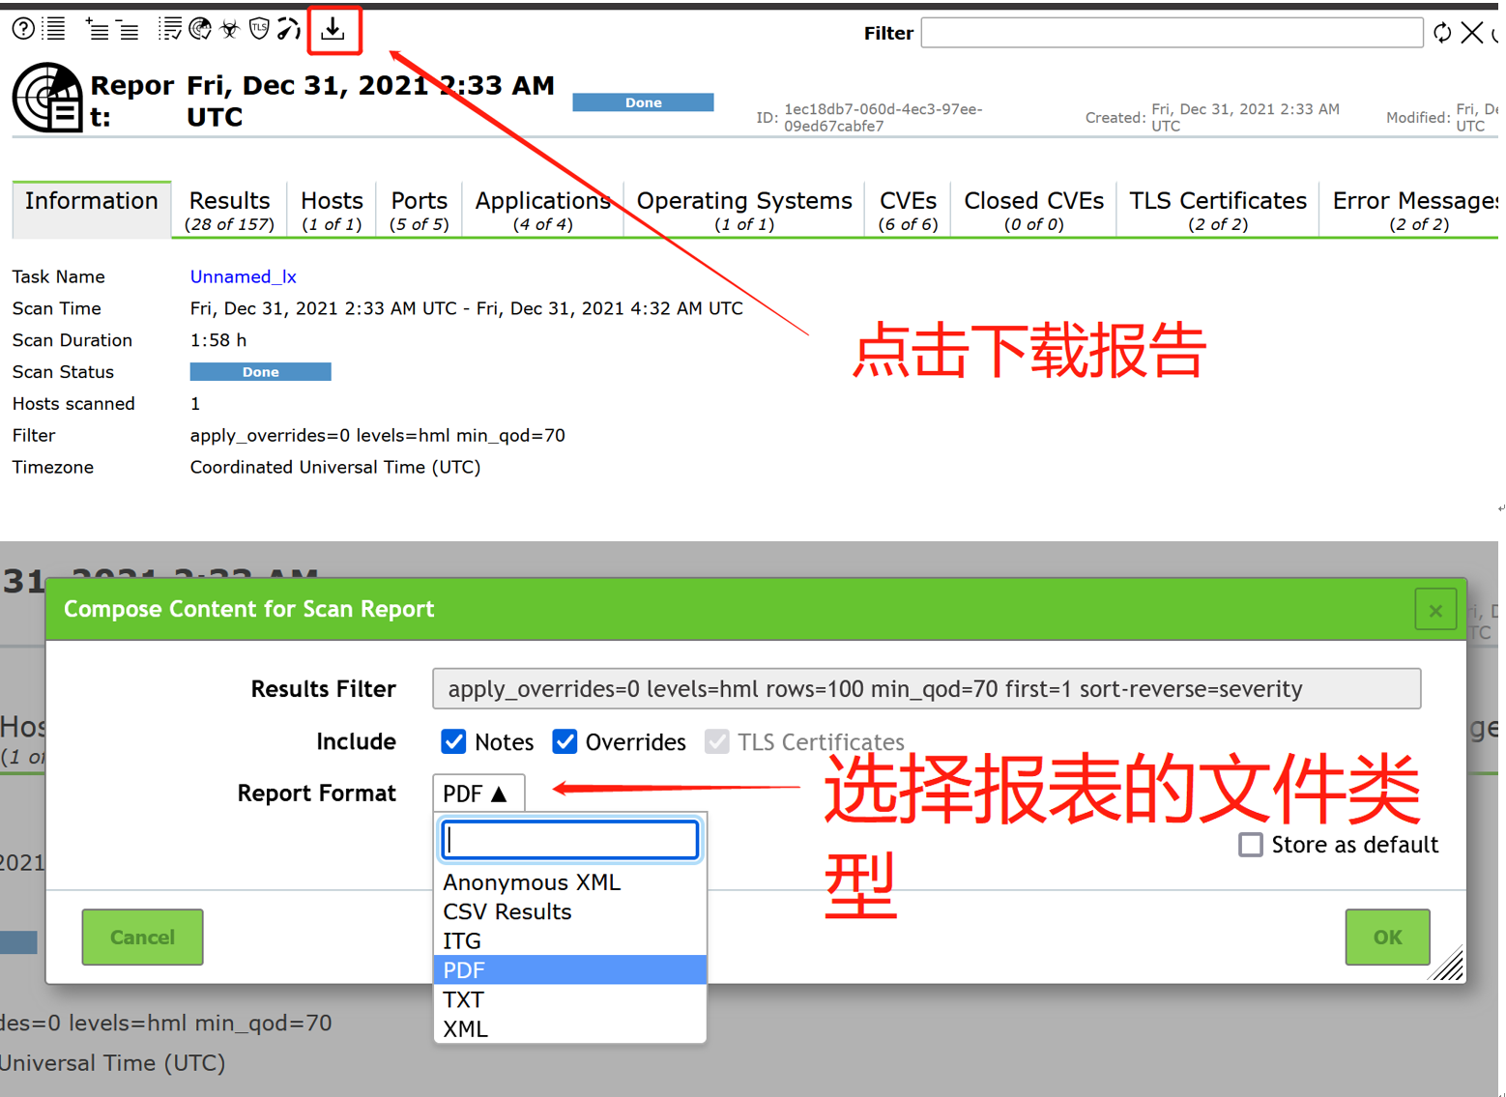
Task: Select CSV Results from the format list
Action: [507, 910]
